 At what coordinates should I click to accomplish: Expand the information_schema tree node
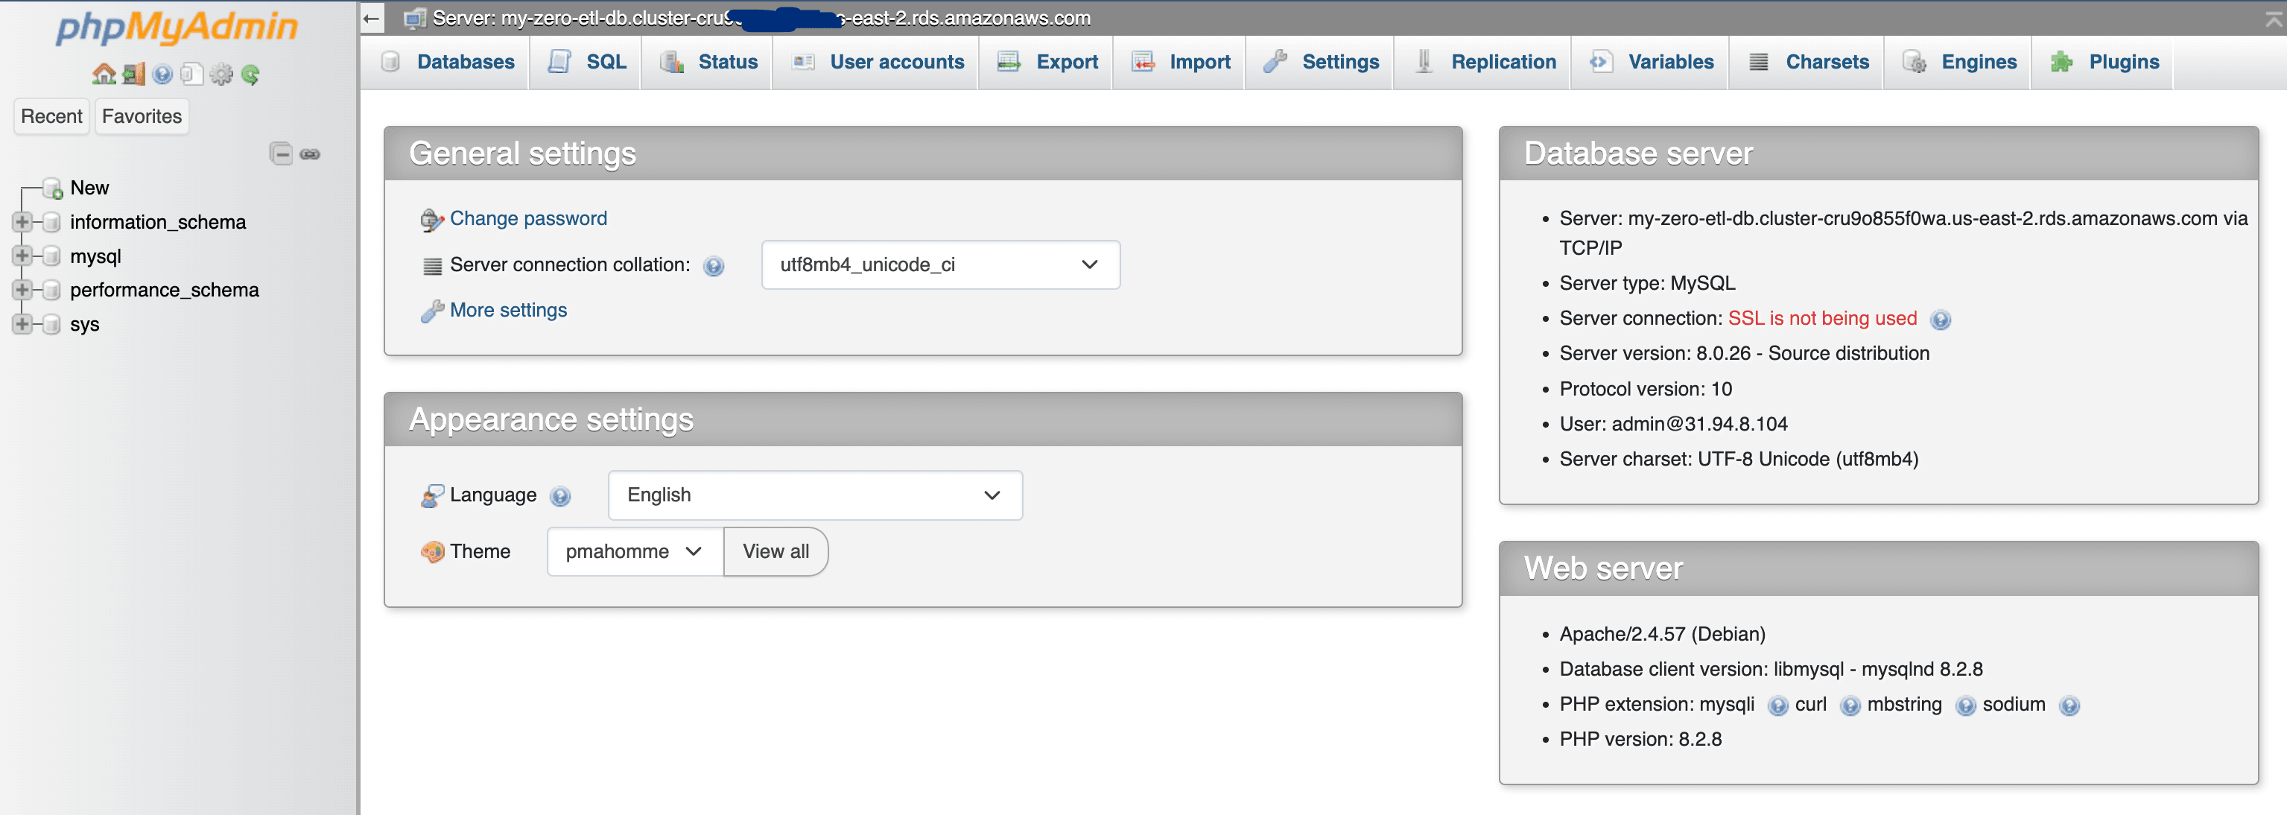pos(22,222)
